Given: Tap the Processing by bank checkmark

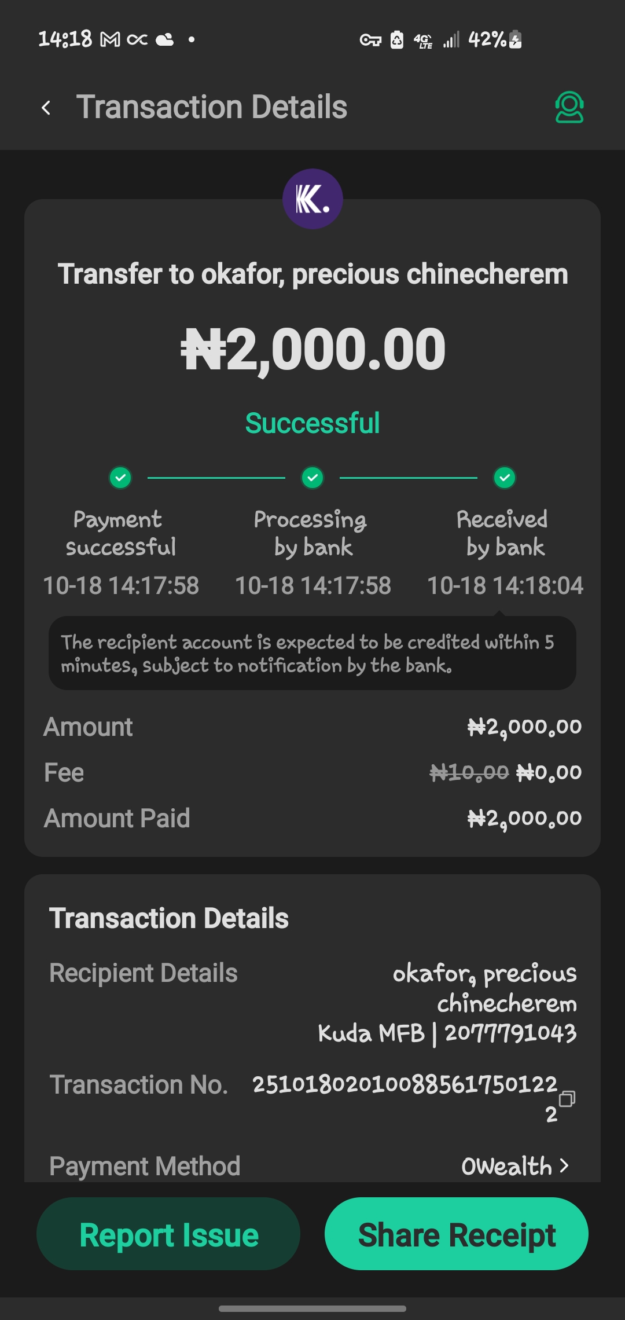Looking at the screenshot, I should tap(312, 478).
